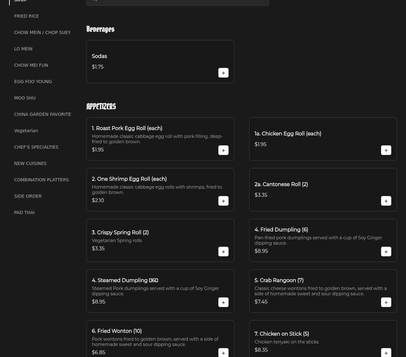Navigate to Chef's Specialties category

(x=36, y=147)
